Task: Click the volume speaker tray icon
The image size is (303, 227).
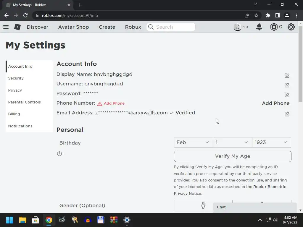Action: point(275,220)
